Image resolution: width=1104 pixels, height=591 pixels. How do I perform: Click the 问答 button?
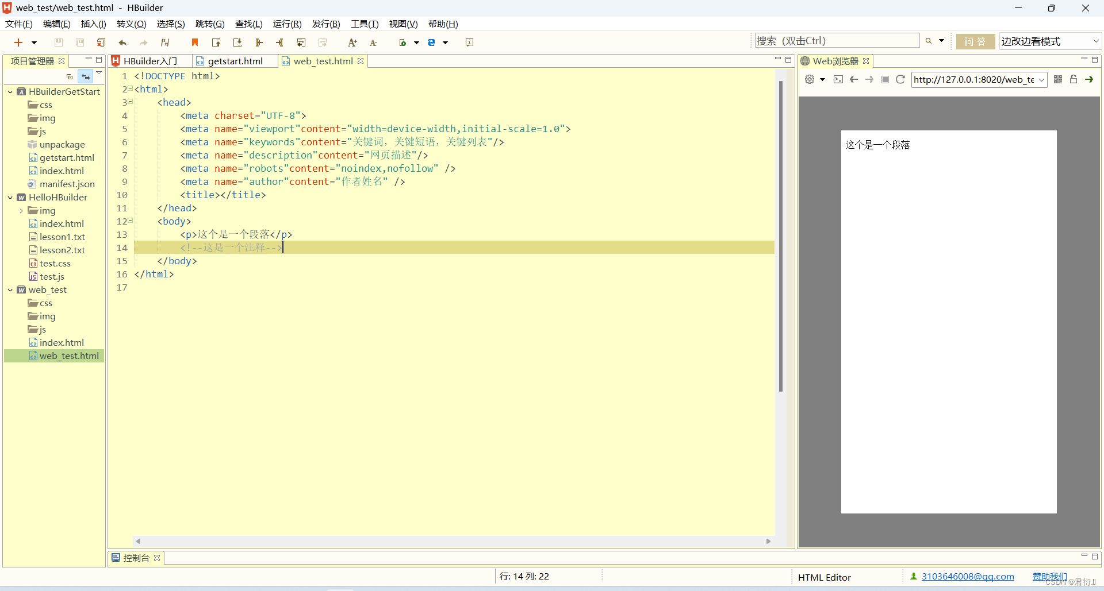[x=975, y=41]
